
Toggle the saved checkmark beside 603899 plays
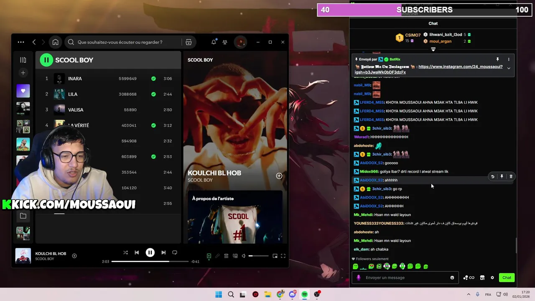click(x=153, y=156)
